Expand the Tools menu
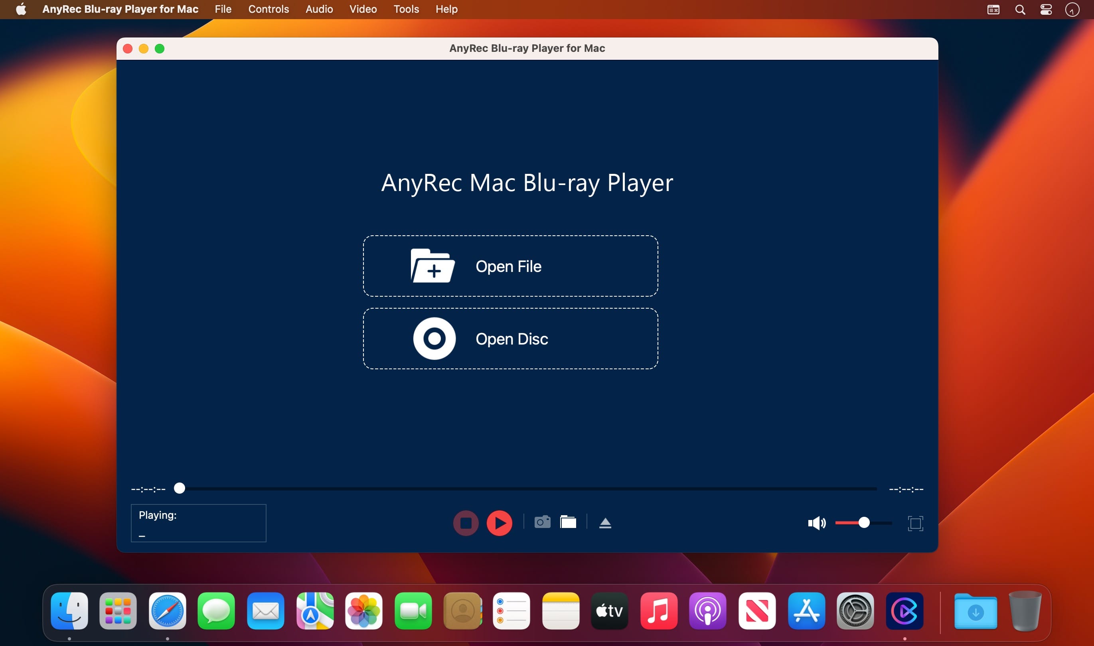The height and width of the screenshot is (646, 1094). pos(406,9)
